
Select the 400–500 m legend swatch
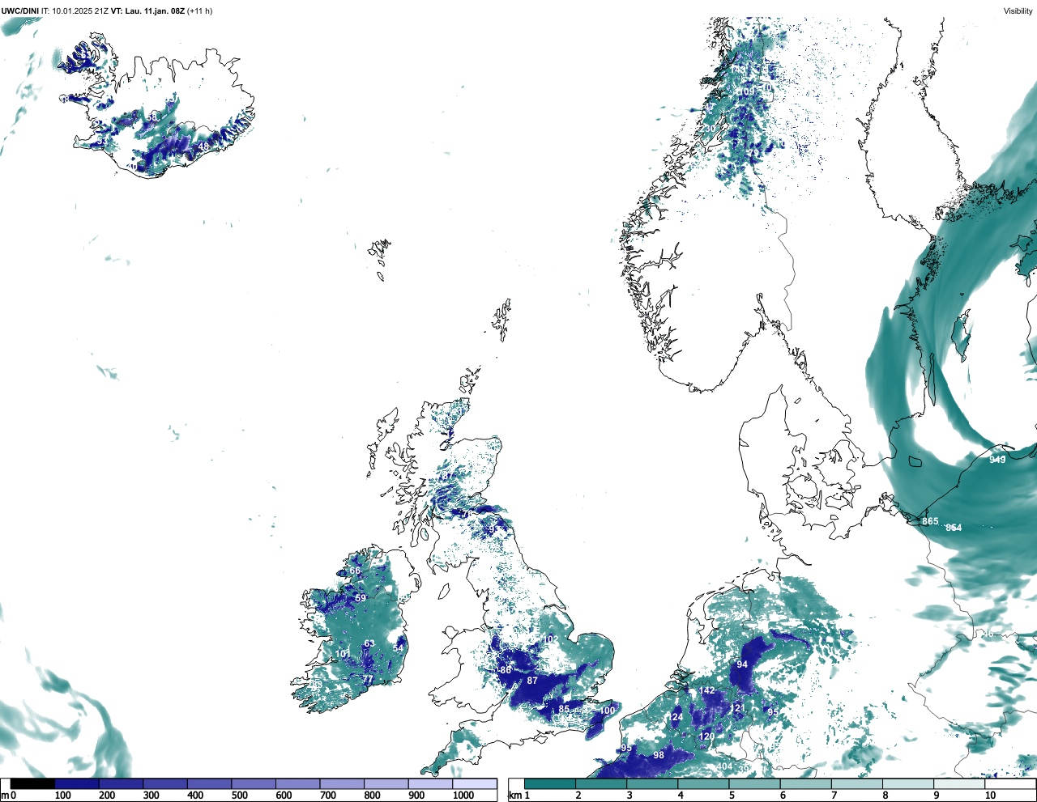point(209,783)
